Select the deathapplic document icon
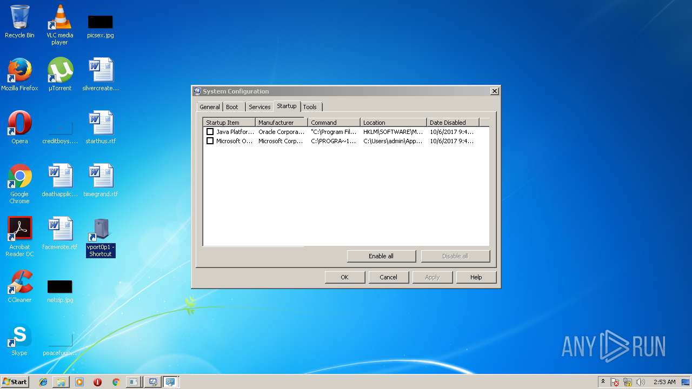Screen dimensions: 692x389 (x=59, y=180)
